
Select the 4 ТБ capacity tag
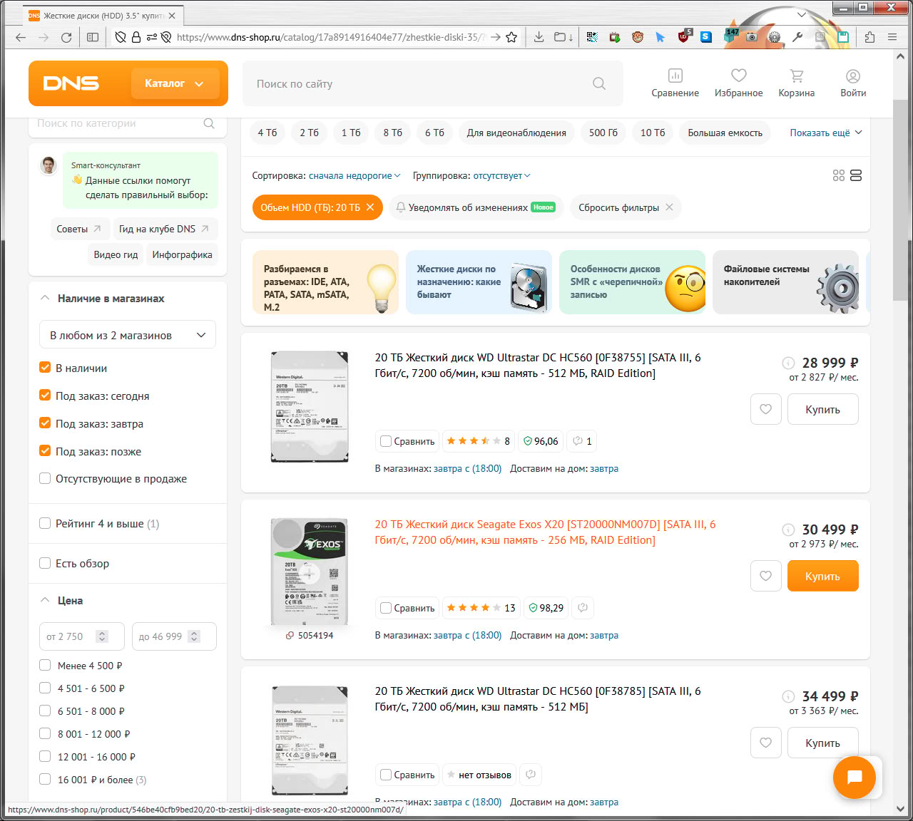[x=267, y=133]
